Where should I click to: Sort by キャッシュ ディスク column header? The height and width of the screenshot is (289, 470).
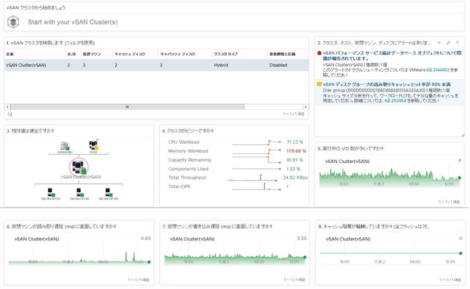click(130, 54)
